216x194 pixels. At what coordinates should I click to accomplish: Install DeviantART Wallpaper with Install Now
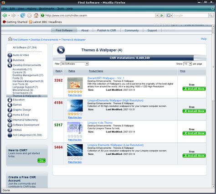(194, 89)
